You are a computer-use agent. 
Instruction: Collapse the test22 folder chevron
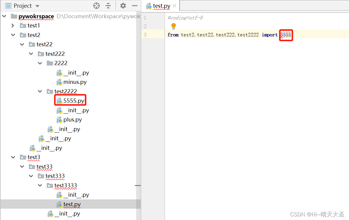coord(22,44)
